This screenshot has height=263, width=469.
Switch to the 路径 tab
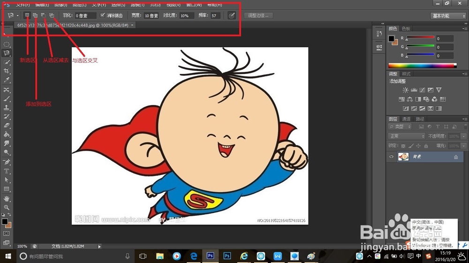[420, 119]
